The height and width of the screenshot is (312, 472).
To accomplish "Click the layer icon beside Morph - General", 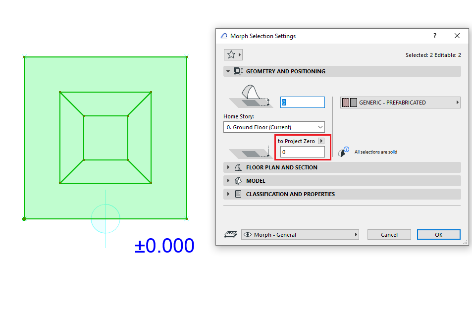I will (231, 235).
